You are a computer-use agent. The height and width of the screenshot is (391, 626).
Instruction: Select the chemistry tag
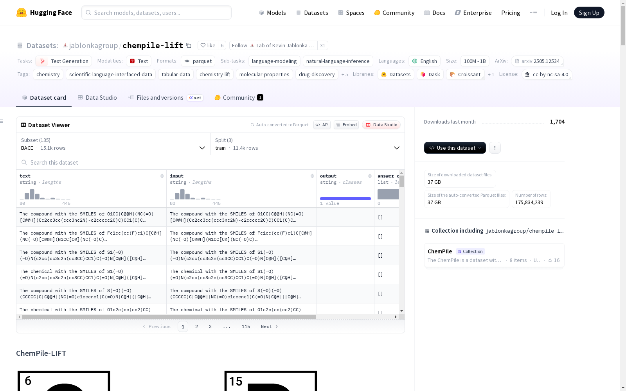point(48,74)
